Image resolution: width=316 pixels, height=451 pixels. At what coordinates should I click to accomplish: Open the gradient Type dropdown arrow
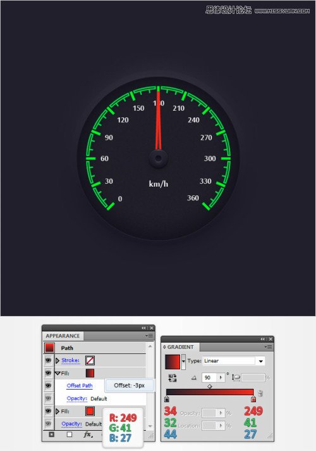(260, 361)
